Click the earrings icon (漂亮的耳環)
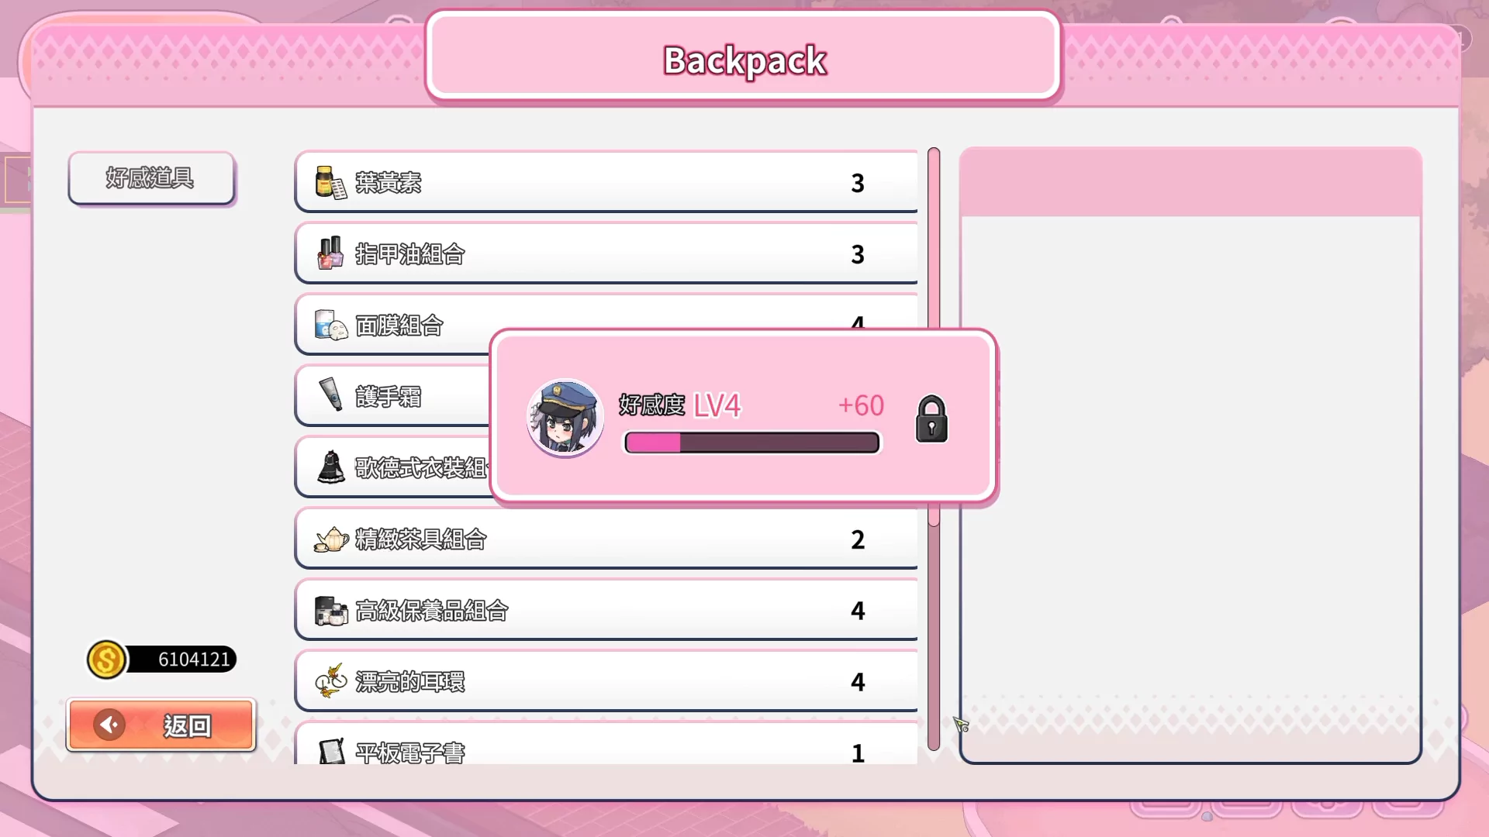Image resolution: width=1489 pixels, height=837 pixels. pos(331,681)
